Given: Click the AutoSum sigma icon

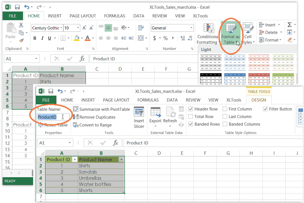Looking at the screenshot, I should 290,25.
